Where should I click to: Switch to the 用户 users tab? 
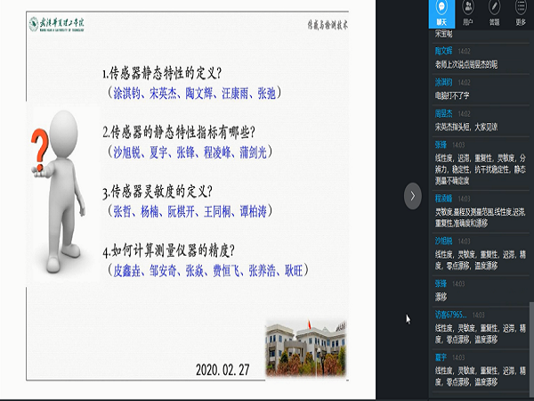(469, 14)
